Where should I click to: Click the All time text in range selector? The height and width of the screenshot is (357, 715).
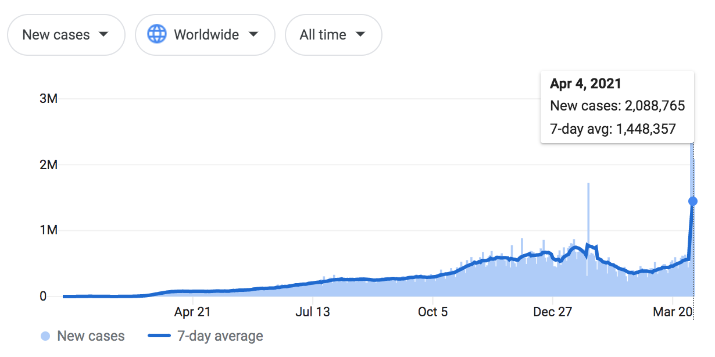(323, 34)
